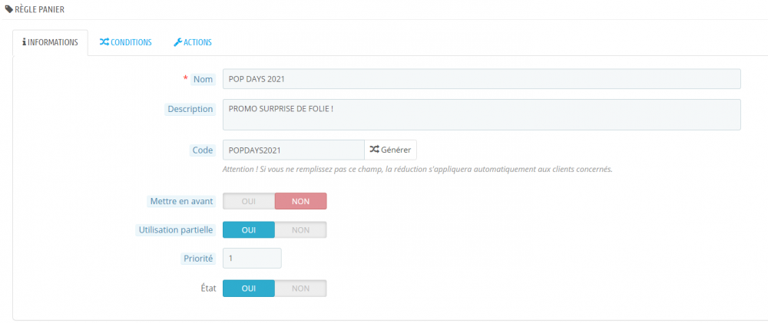Click the État label
768x323 pixels.
tap(207, 288)
